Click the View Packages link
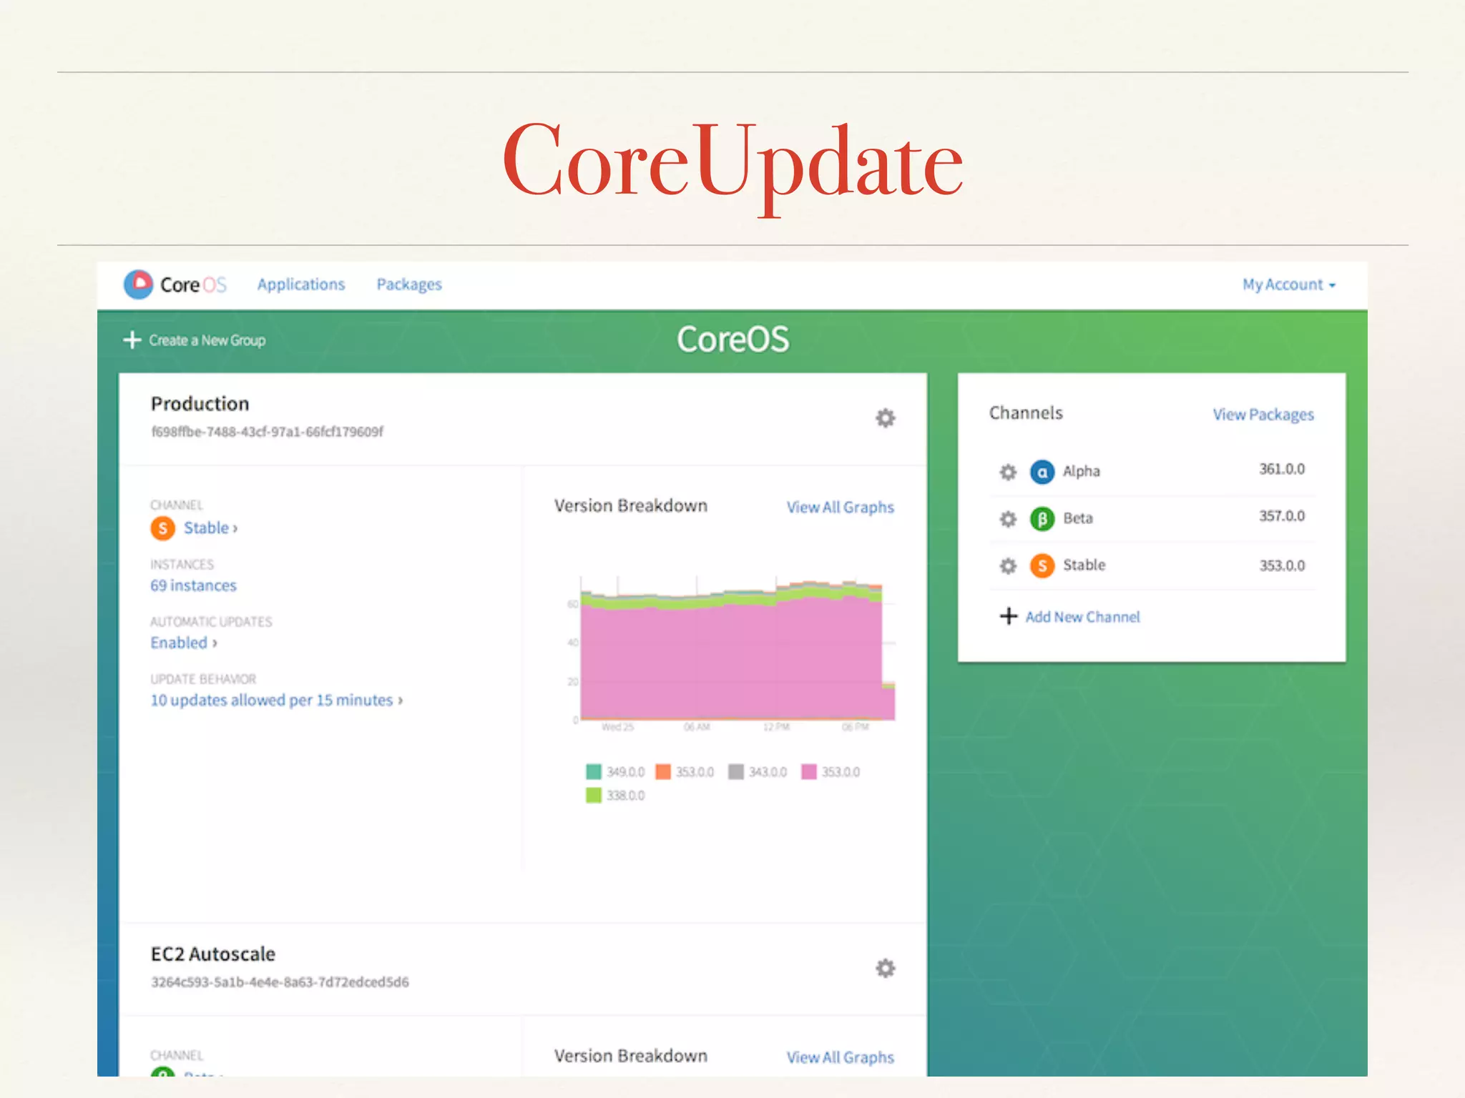1465x1098 pixels. 1263,415
